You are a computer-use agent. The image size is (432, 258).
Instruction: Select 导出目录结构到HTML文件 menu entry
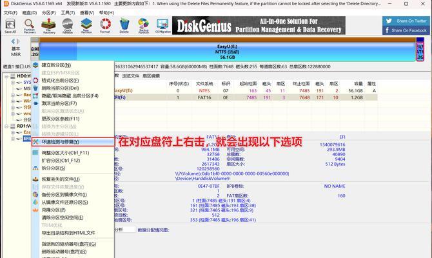pos(73,233)
